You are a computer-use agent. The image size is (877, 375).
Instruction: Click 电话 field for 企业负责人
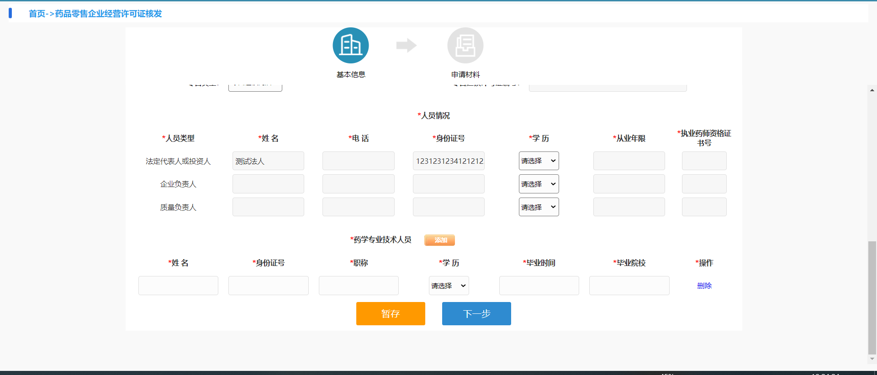click(x=358, y=184)
